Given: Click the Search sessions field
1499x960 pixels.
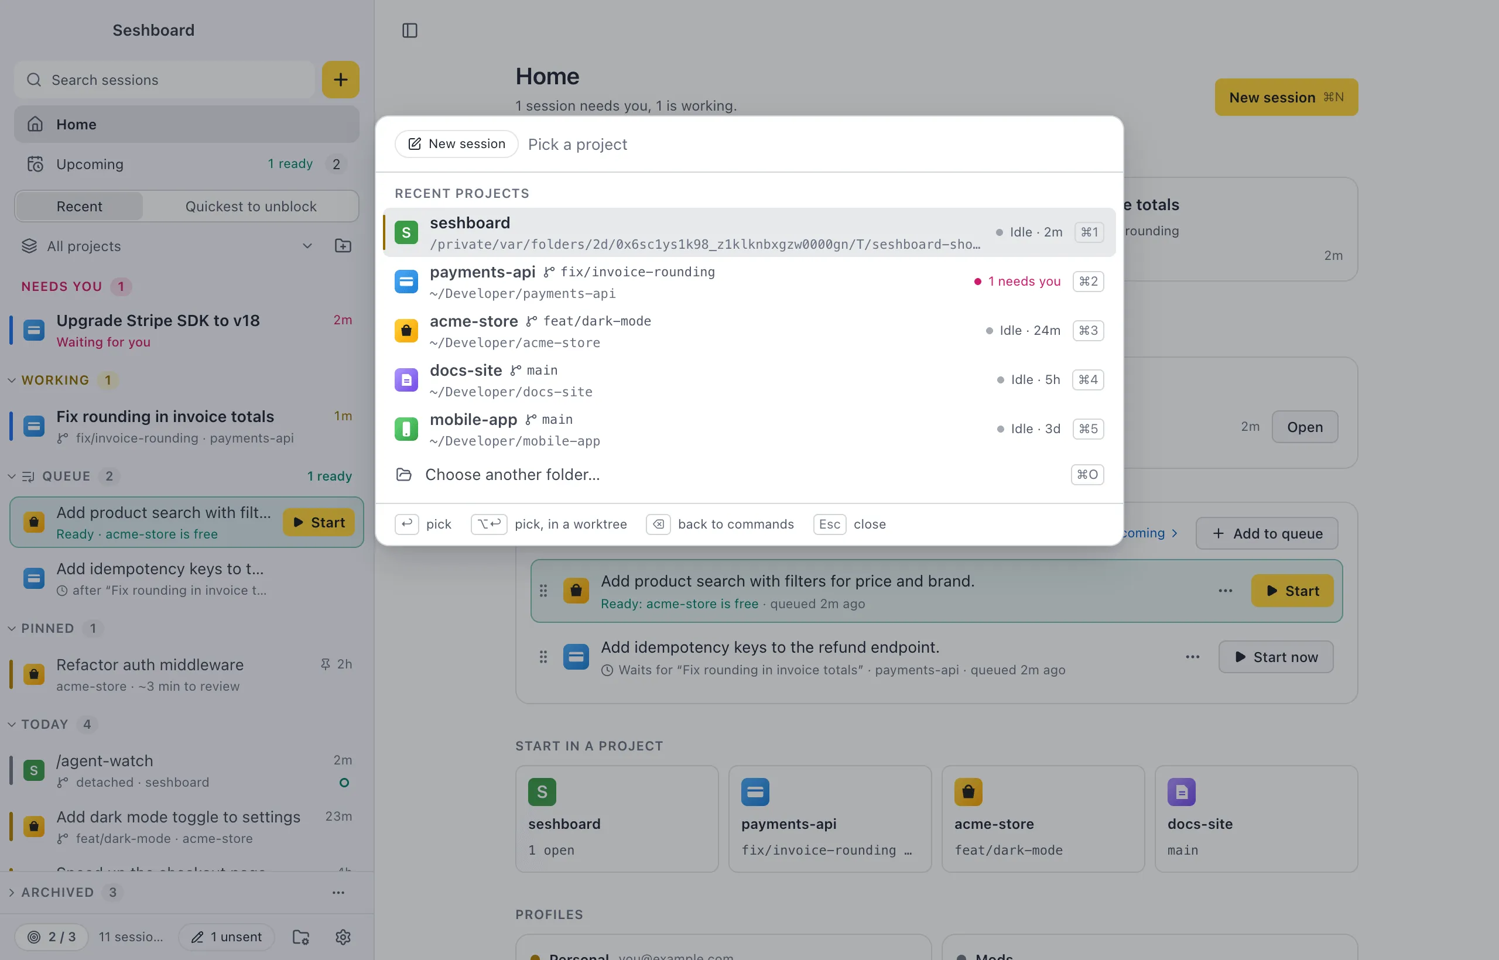Looking at the screenshot, I should (165, 80).
